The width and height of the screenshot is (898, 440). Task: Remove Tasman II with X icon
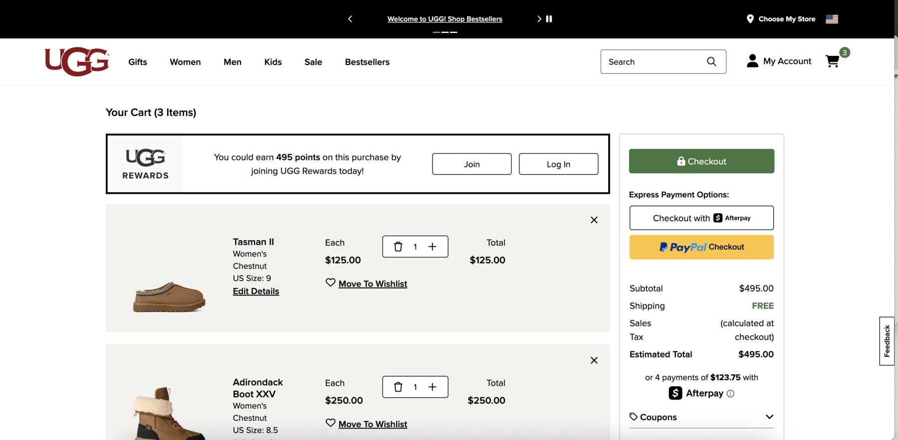pos(594,220)
